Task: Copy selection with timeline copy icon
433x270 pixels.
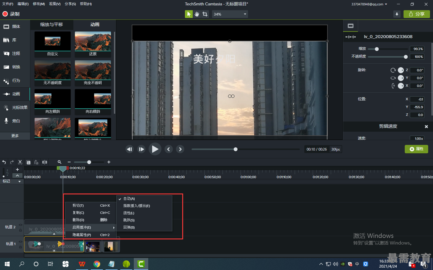Action: (x=28, y=162)
